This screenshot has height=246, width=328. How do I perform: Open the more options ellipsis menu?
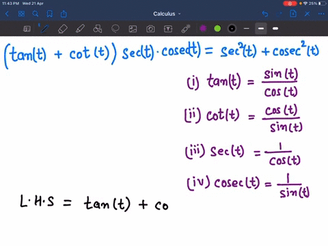[321, 14]
